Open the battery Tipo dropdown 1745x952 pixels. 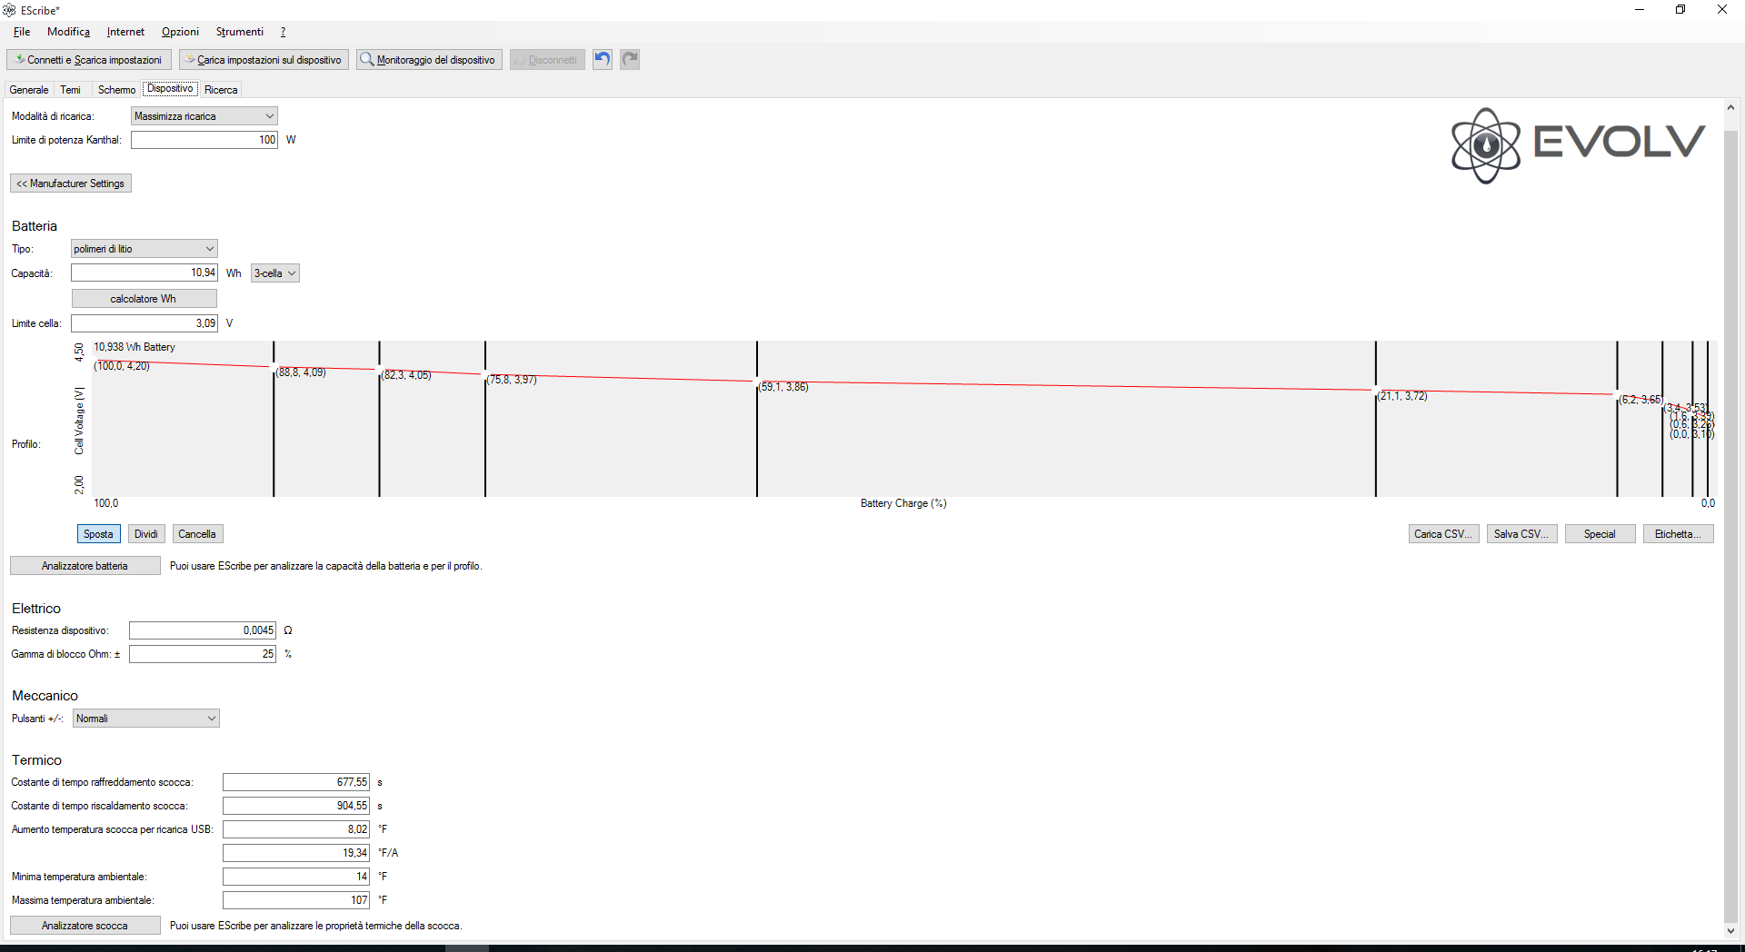click(x=145, y=249)
